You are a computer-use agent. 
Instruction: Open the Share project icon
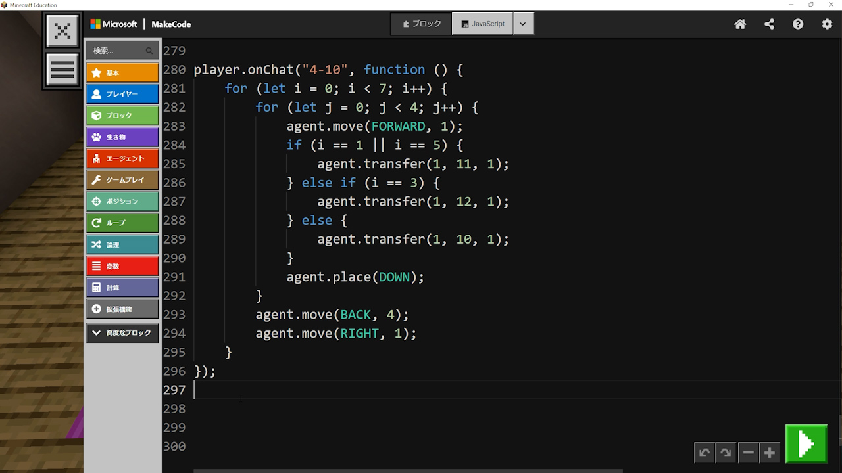click(x=769, y=24)
